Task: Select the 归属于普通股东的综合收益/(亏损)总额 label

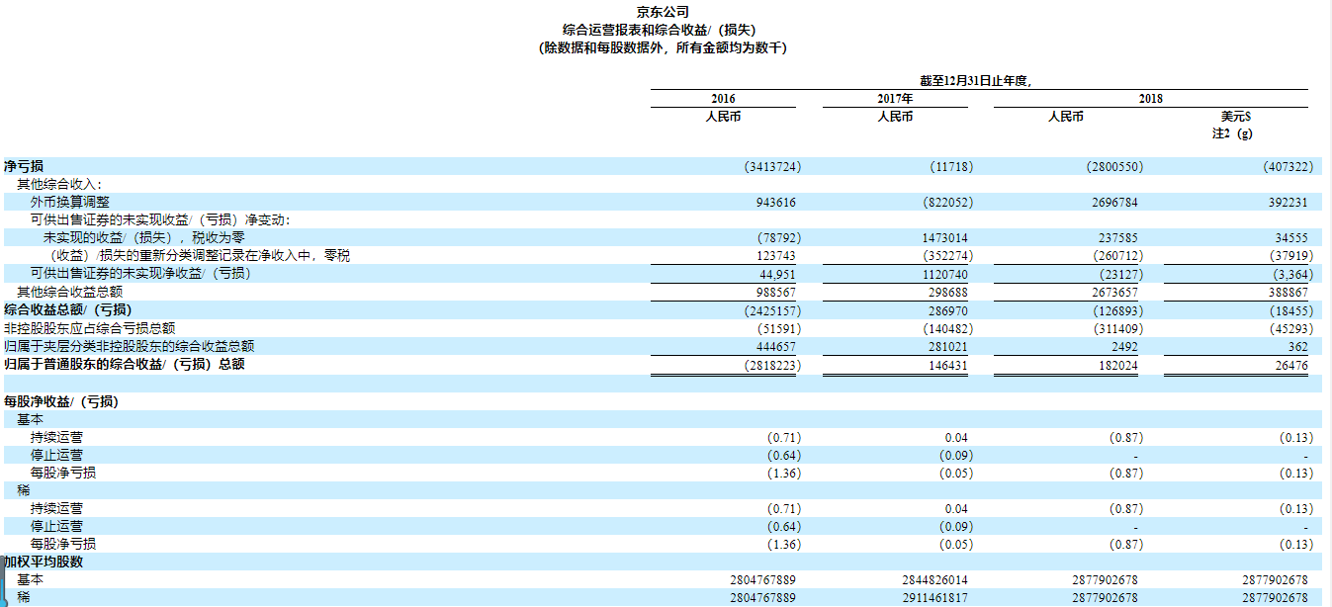Action: tap(125, 364)
